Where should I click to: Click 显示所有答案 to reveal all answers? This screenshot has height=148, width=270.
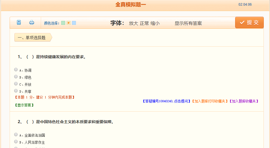[x=188, y=23]
